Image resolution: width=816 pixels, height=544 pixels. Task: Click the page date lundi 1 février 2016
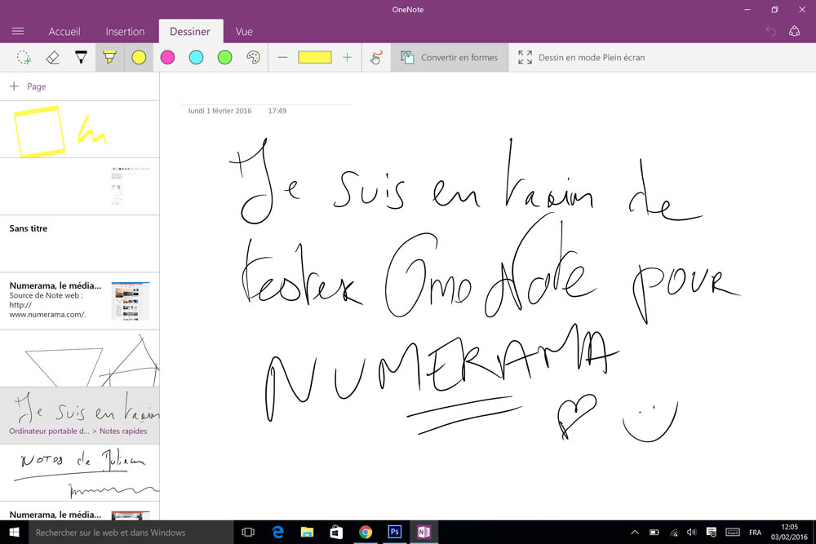tap(220, 111)
